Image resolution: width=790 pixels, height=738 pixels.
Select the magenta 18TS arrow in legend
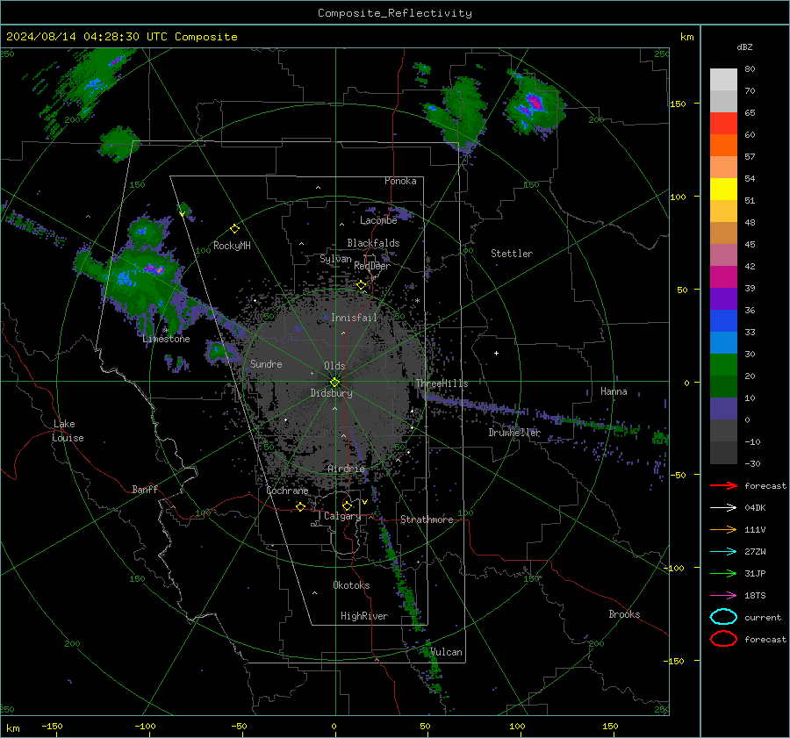[723, 596]
